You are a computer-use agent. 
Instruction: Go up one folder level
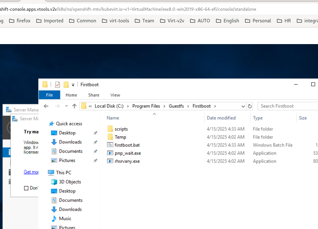(74, 106)
